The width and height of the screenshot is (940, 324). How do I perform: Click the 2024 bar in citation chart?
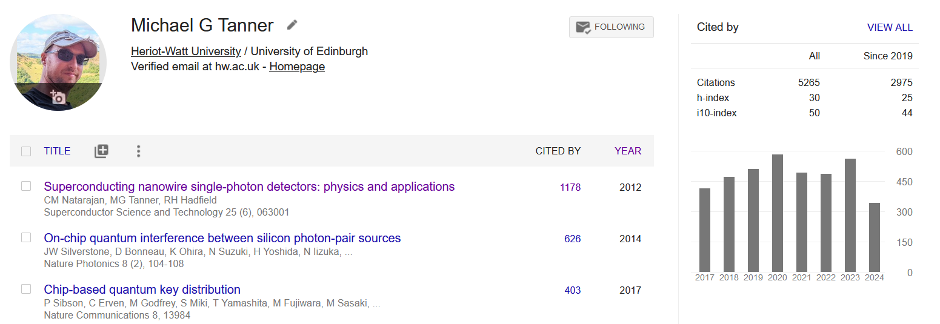(x=874, y=237)
